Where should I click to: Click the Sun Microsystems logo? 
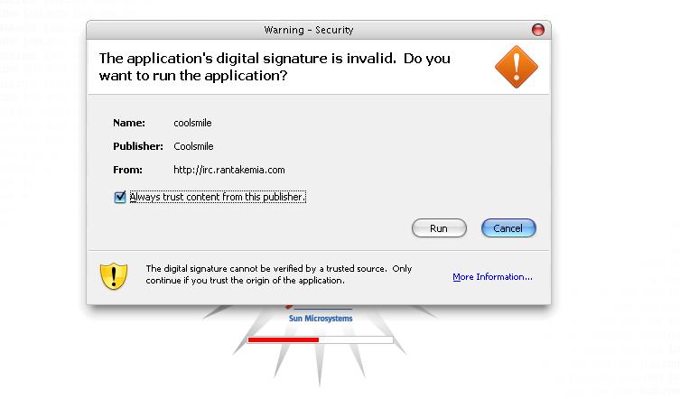pyautogui.click(x=320, y=317)
